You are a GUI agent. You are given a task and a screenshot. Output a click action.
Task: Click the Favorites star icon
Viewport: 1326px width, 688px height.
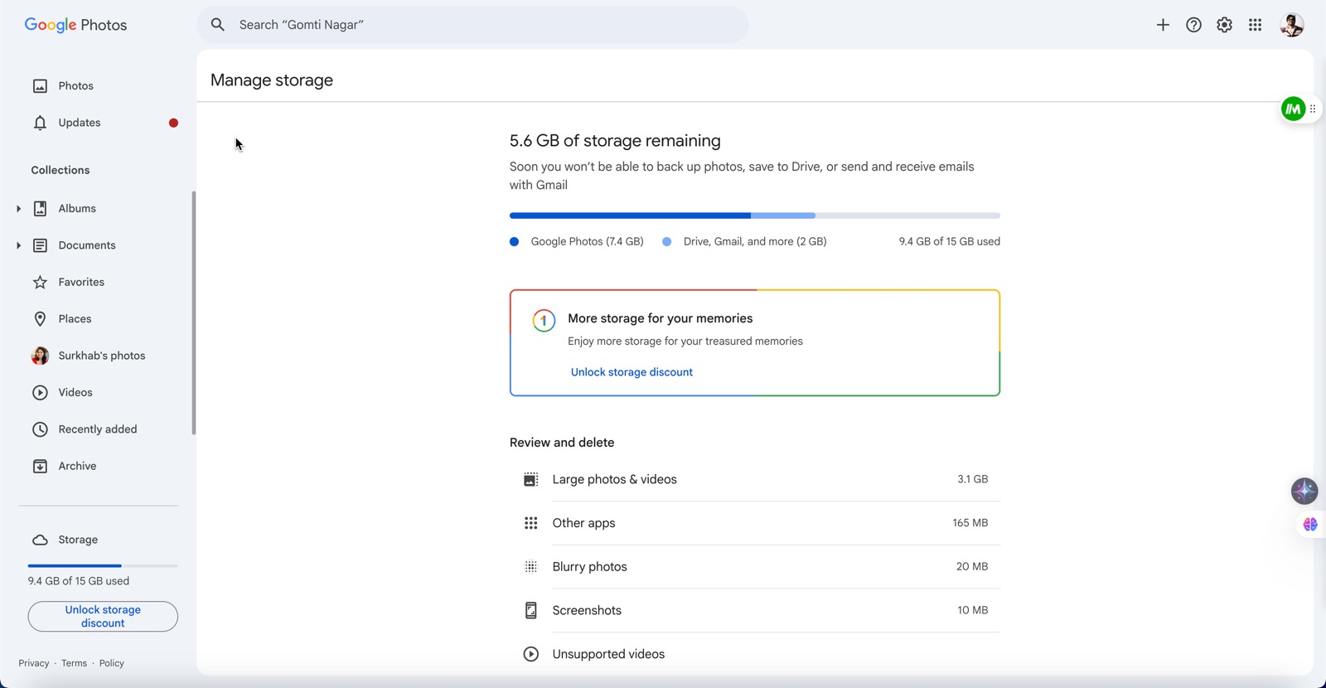(40, 283)
